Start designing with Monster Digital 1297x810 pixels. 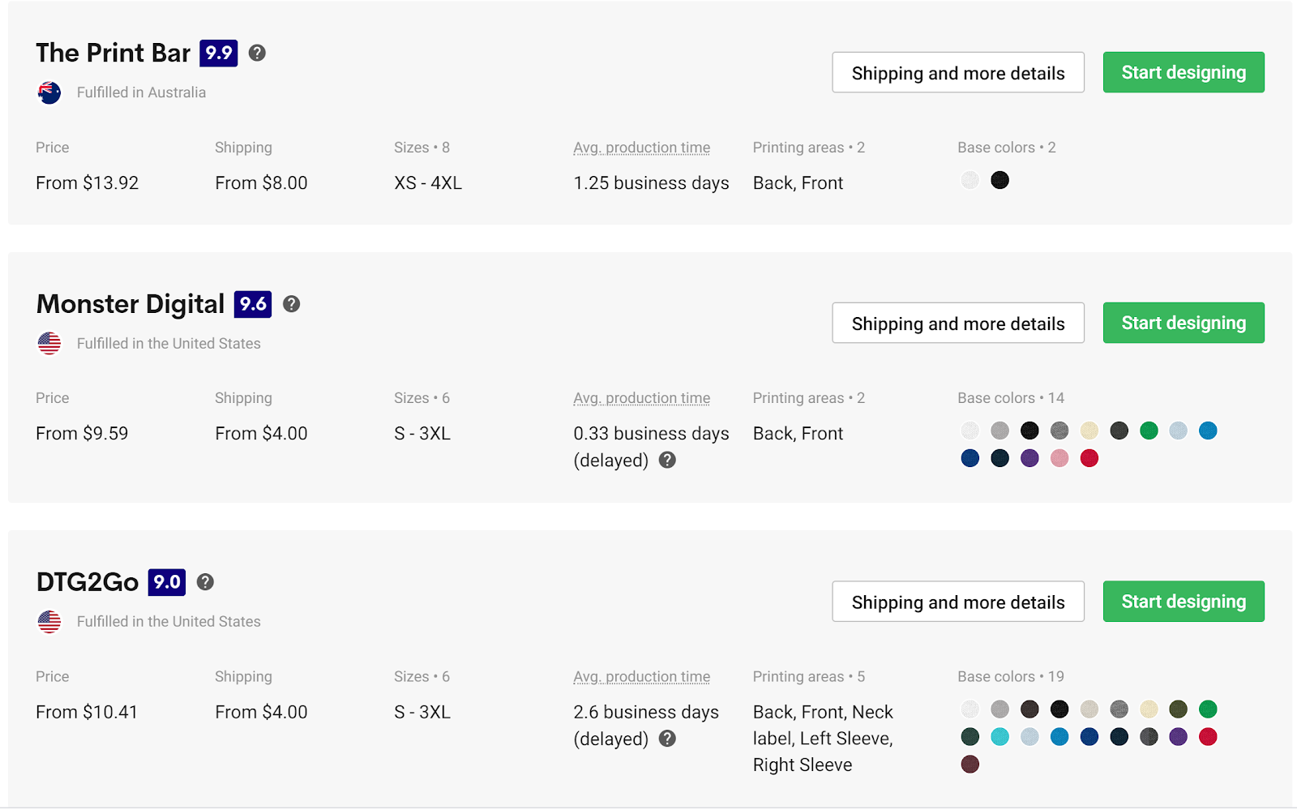click(x=1184, y=324)
